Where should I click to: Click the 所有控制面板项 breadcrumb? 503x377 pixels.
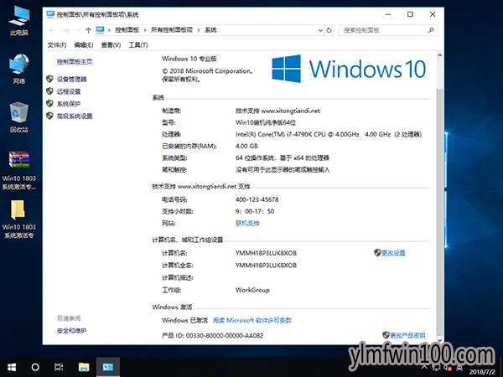tap(172, 30)
